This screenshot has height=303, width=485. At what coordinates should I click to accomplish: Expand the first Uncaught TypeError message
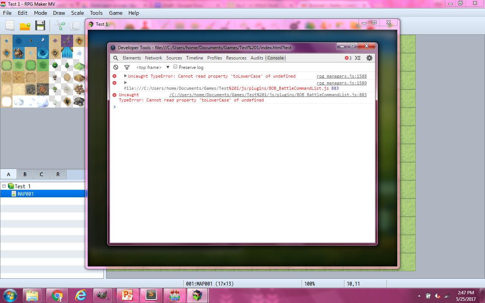125,76
